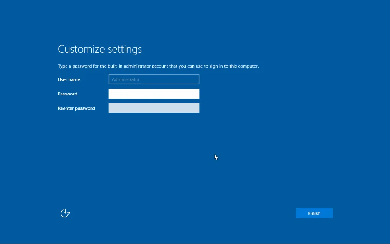Click the password instructions text
390x244 pixels.
(158, 66)
